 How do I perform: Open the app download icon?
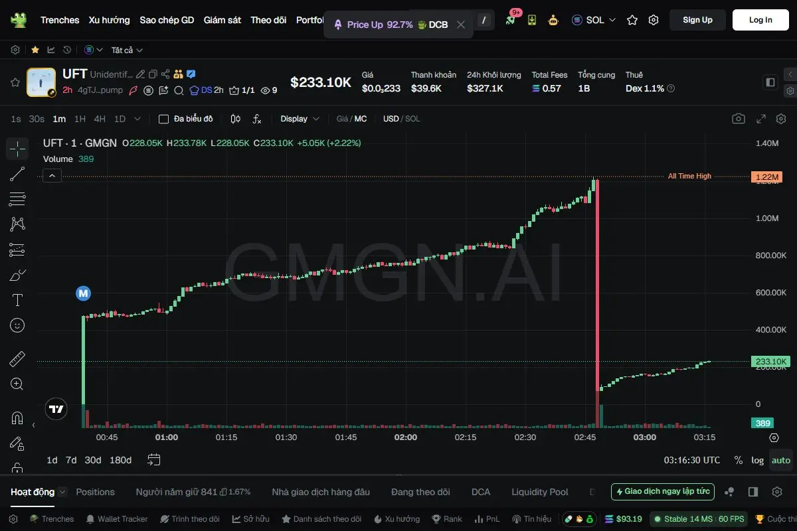tap(532, 20)
